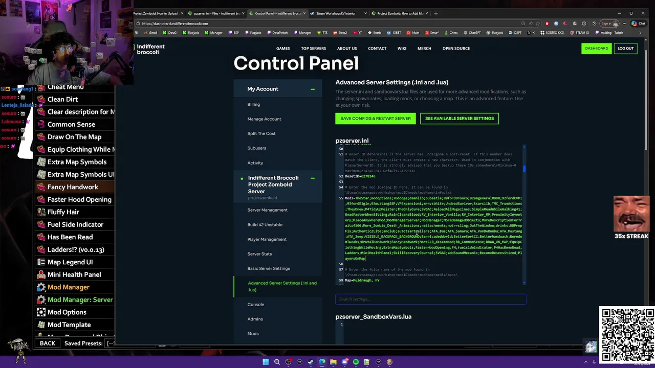Collapse Indifferent Broccoli Project Zomboid Server section
The height and width of the screenshot is (368, 655).
313,178
